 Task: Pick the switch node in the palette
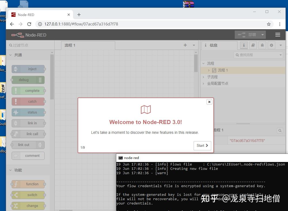[x=28, y=195]
